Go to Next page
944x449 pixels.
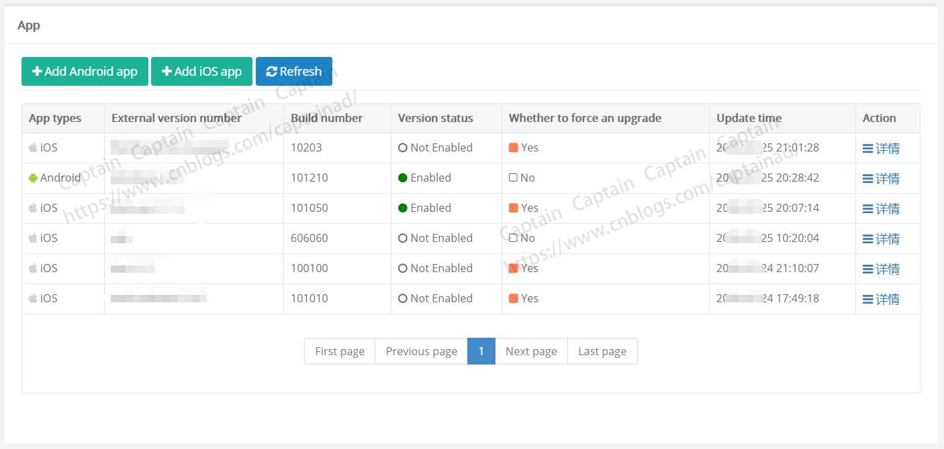531,351
